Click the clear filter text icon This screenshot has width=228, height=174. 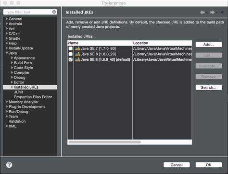pyautogui.click(x=54, y=12)
